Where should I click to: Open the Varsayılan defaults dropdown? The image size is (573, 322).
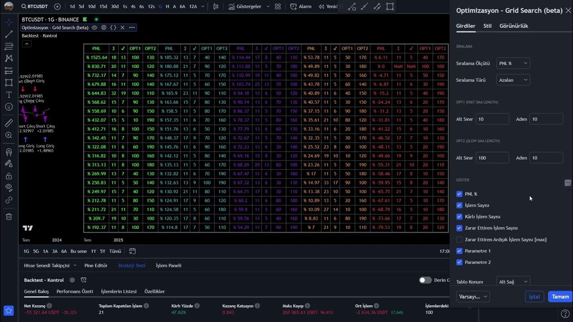tap(473, 297)
